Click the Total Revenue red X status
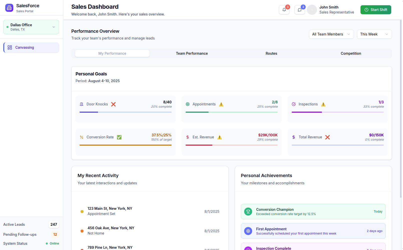Viewport: 403px width, 250px height. [327, 137]
